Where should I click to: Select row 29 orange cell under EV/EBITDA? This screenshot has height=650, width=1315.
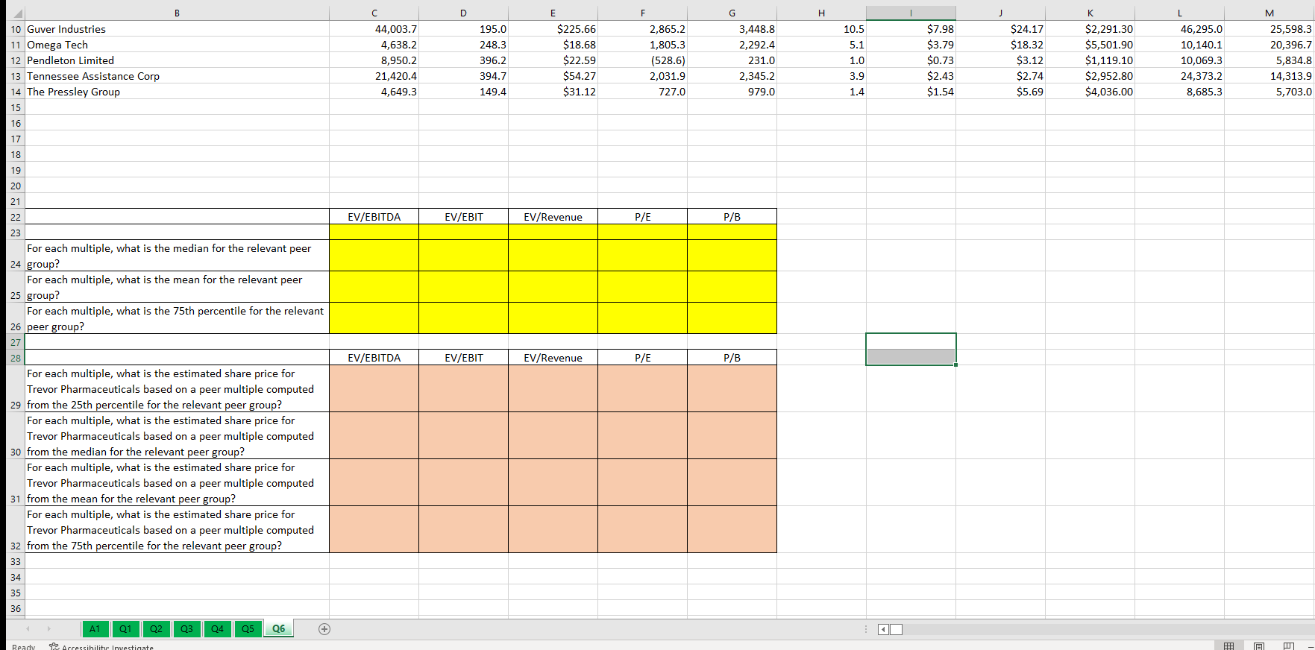click(374, 389)
